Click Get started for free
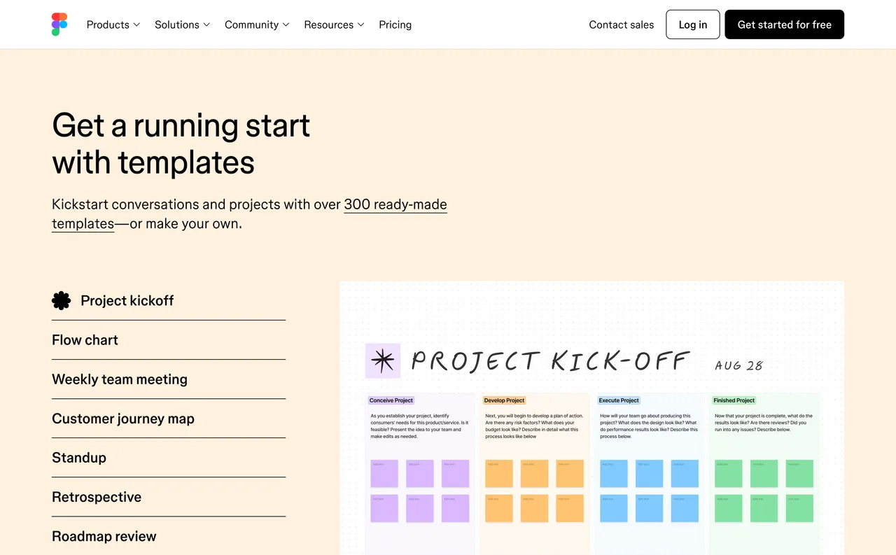896x555 pixels. pos(784,24)
